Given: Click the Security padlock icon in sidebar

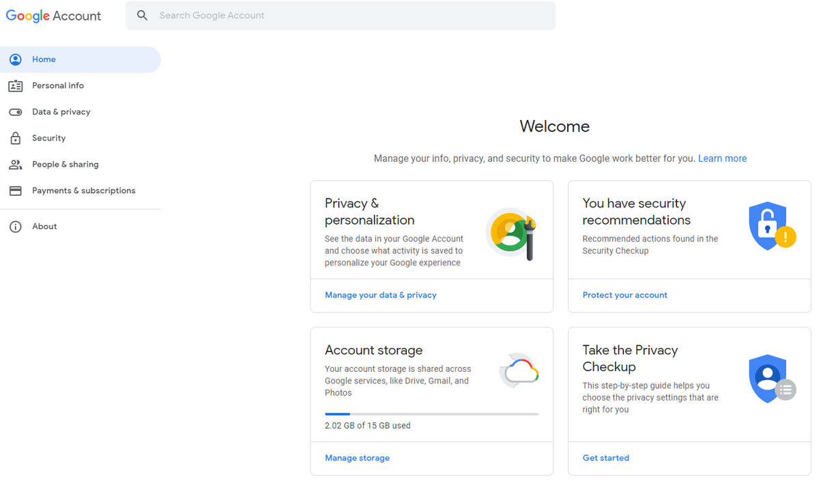Looking at the screenshot, I should 15,139.
